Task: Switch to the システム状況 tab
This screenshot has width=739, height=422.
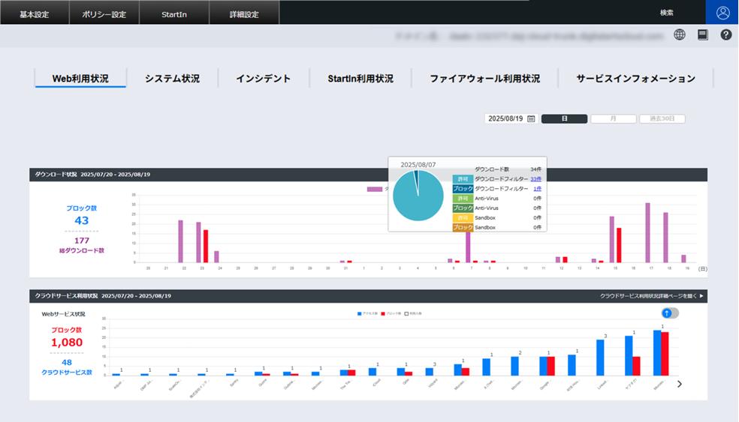Action: tap(172, 79)
